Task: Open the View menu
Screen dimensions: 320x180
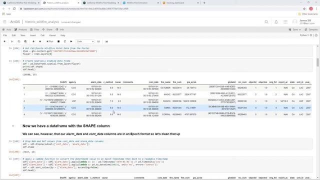Action: [22, 35]
